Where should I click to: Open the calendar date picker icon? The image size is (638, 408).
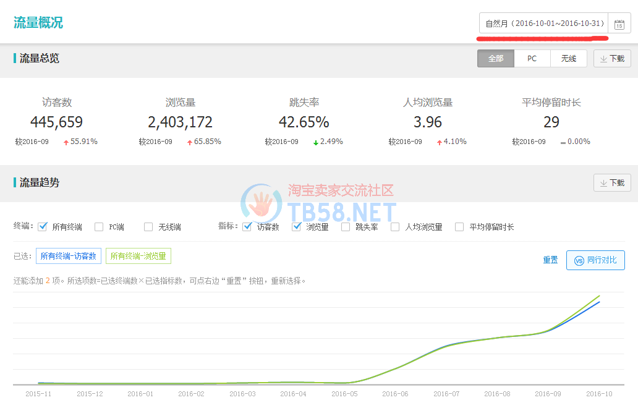619,24
